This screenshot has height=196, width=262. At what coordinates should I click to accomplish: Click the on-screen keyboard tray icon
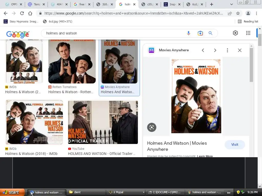[x=229, y=192]
